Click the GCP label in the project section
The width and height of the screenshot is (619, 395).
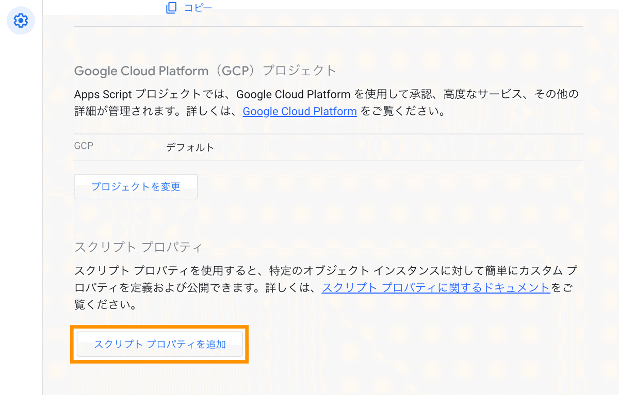point(84,146)
